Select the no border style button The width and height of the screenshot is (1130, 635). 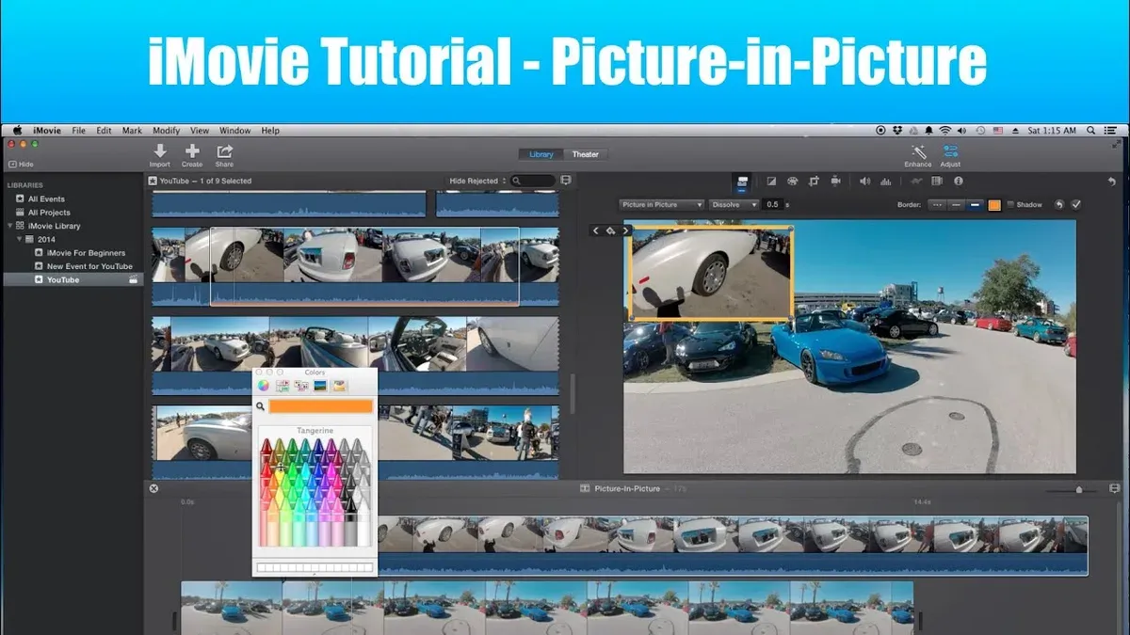coord(936,204)
